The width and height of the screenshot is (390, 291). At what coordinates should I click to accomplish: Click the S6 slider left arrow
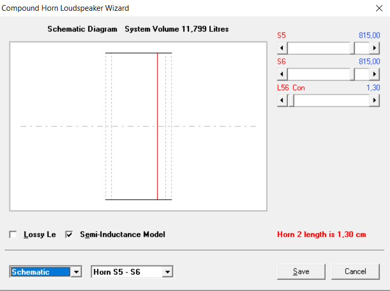(x=282, y=74)
